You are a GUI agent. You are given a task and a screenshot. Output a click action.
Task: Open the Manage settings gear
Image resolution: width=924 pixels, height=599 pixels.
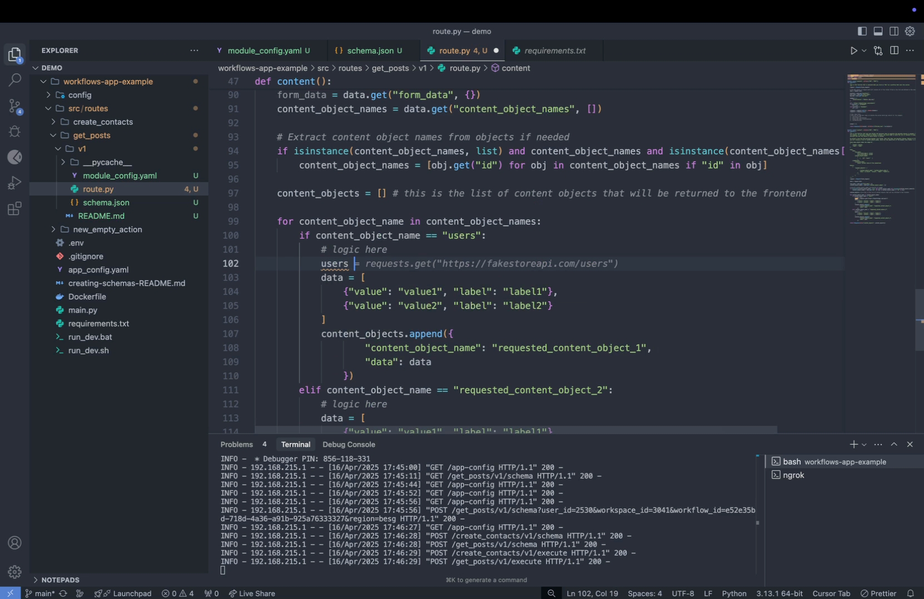[x=14, y=571]
